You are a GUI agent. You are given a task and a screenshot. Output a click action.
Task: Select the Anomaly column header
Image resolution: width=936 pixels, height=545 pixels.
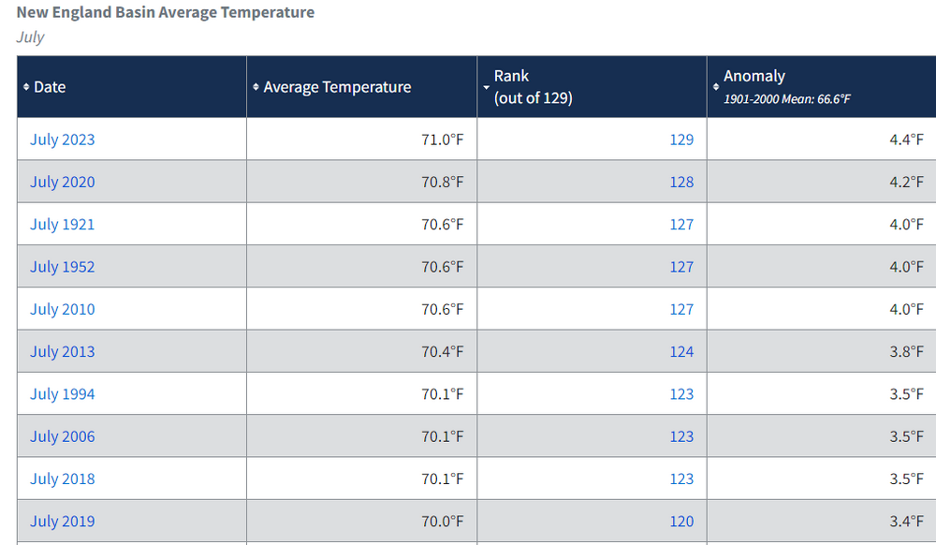click(x=822, y=86)
